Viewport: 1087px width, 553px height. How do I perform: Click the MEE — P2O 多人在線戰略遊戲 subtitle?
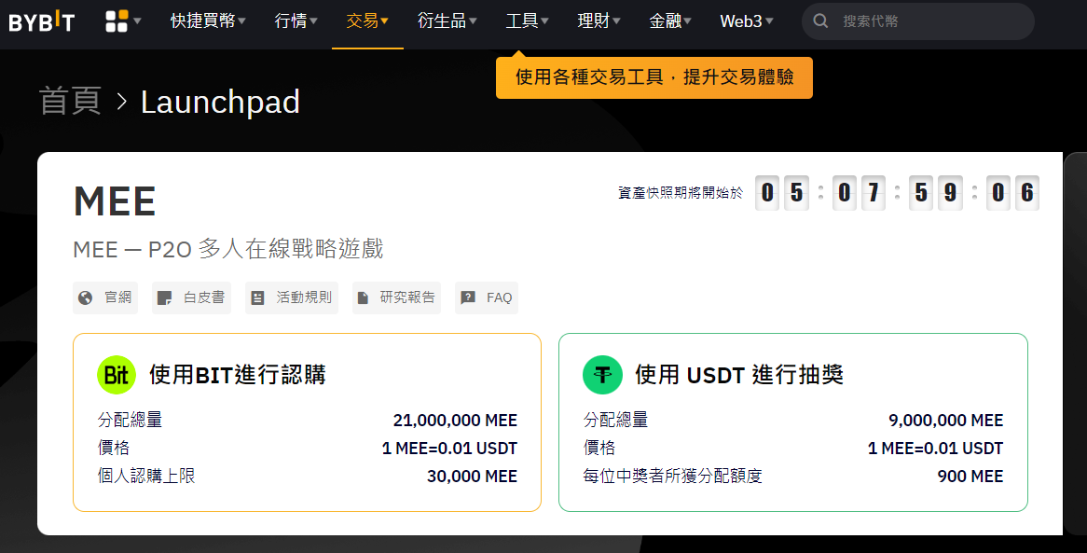tap(228, 248)
